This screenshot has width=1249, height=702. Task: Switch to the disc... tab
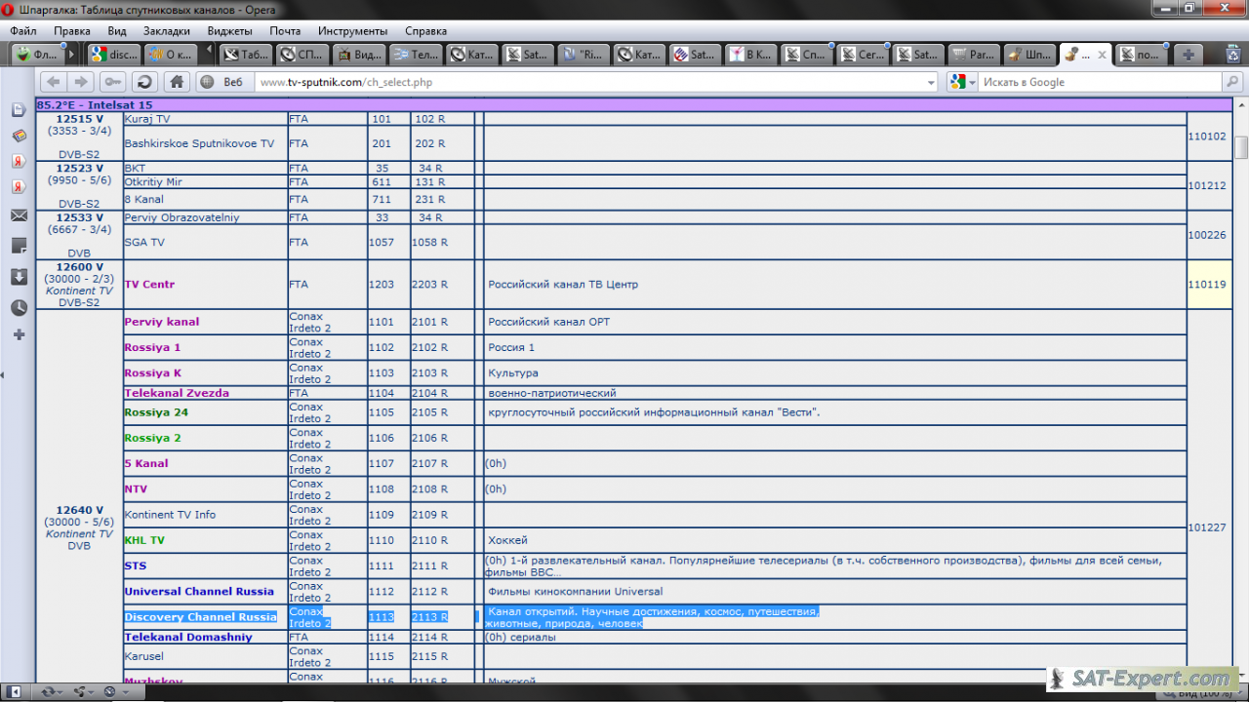(x=113, y=55)
